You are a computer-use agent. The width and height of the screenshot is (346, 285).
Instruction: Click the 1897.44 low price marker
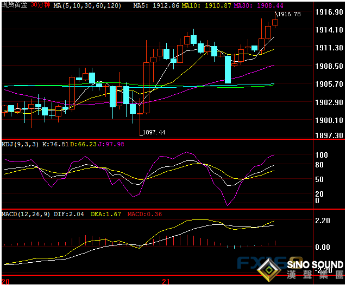(154, 132)
